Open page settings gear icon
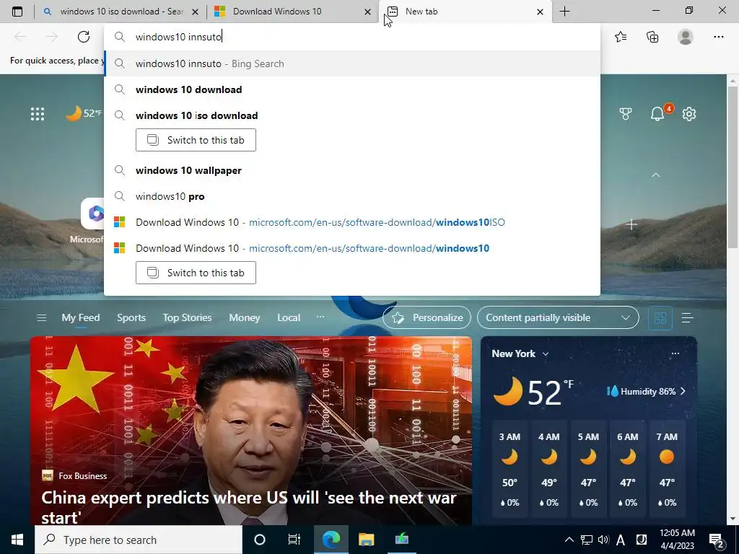This screenshot has width=739, height=554. tap(689, 113)
